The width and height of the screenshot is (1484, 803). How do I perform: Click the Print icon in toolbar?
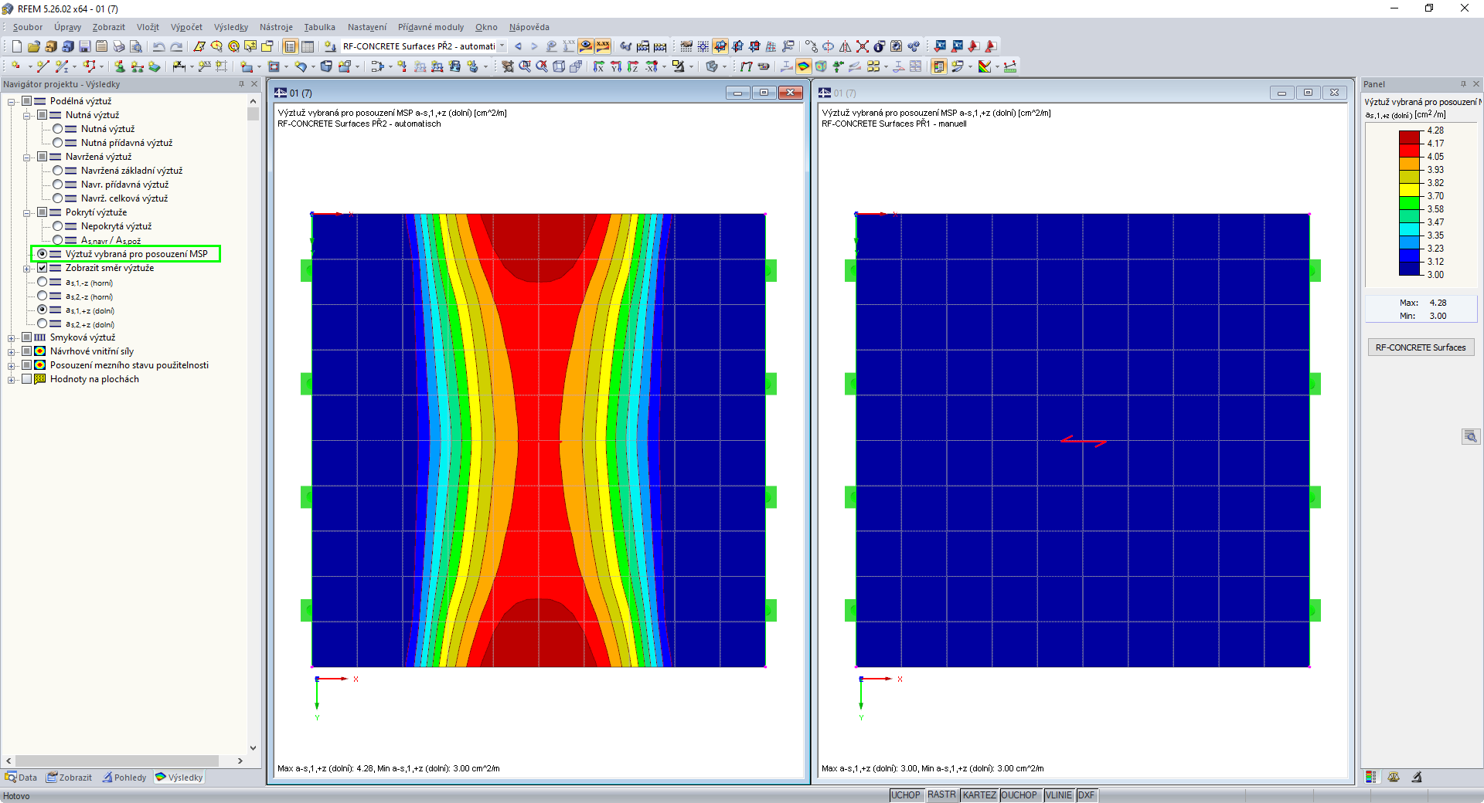[x=119, y=46]
